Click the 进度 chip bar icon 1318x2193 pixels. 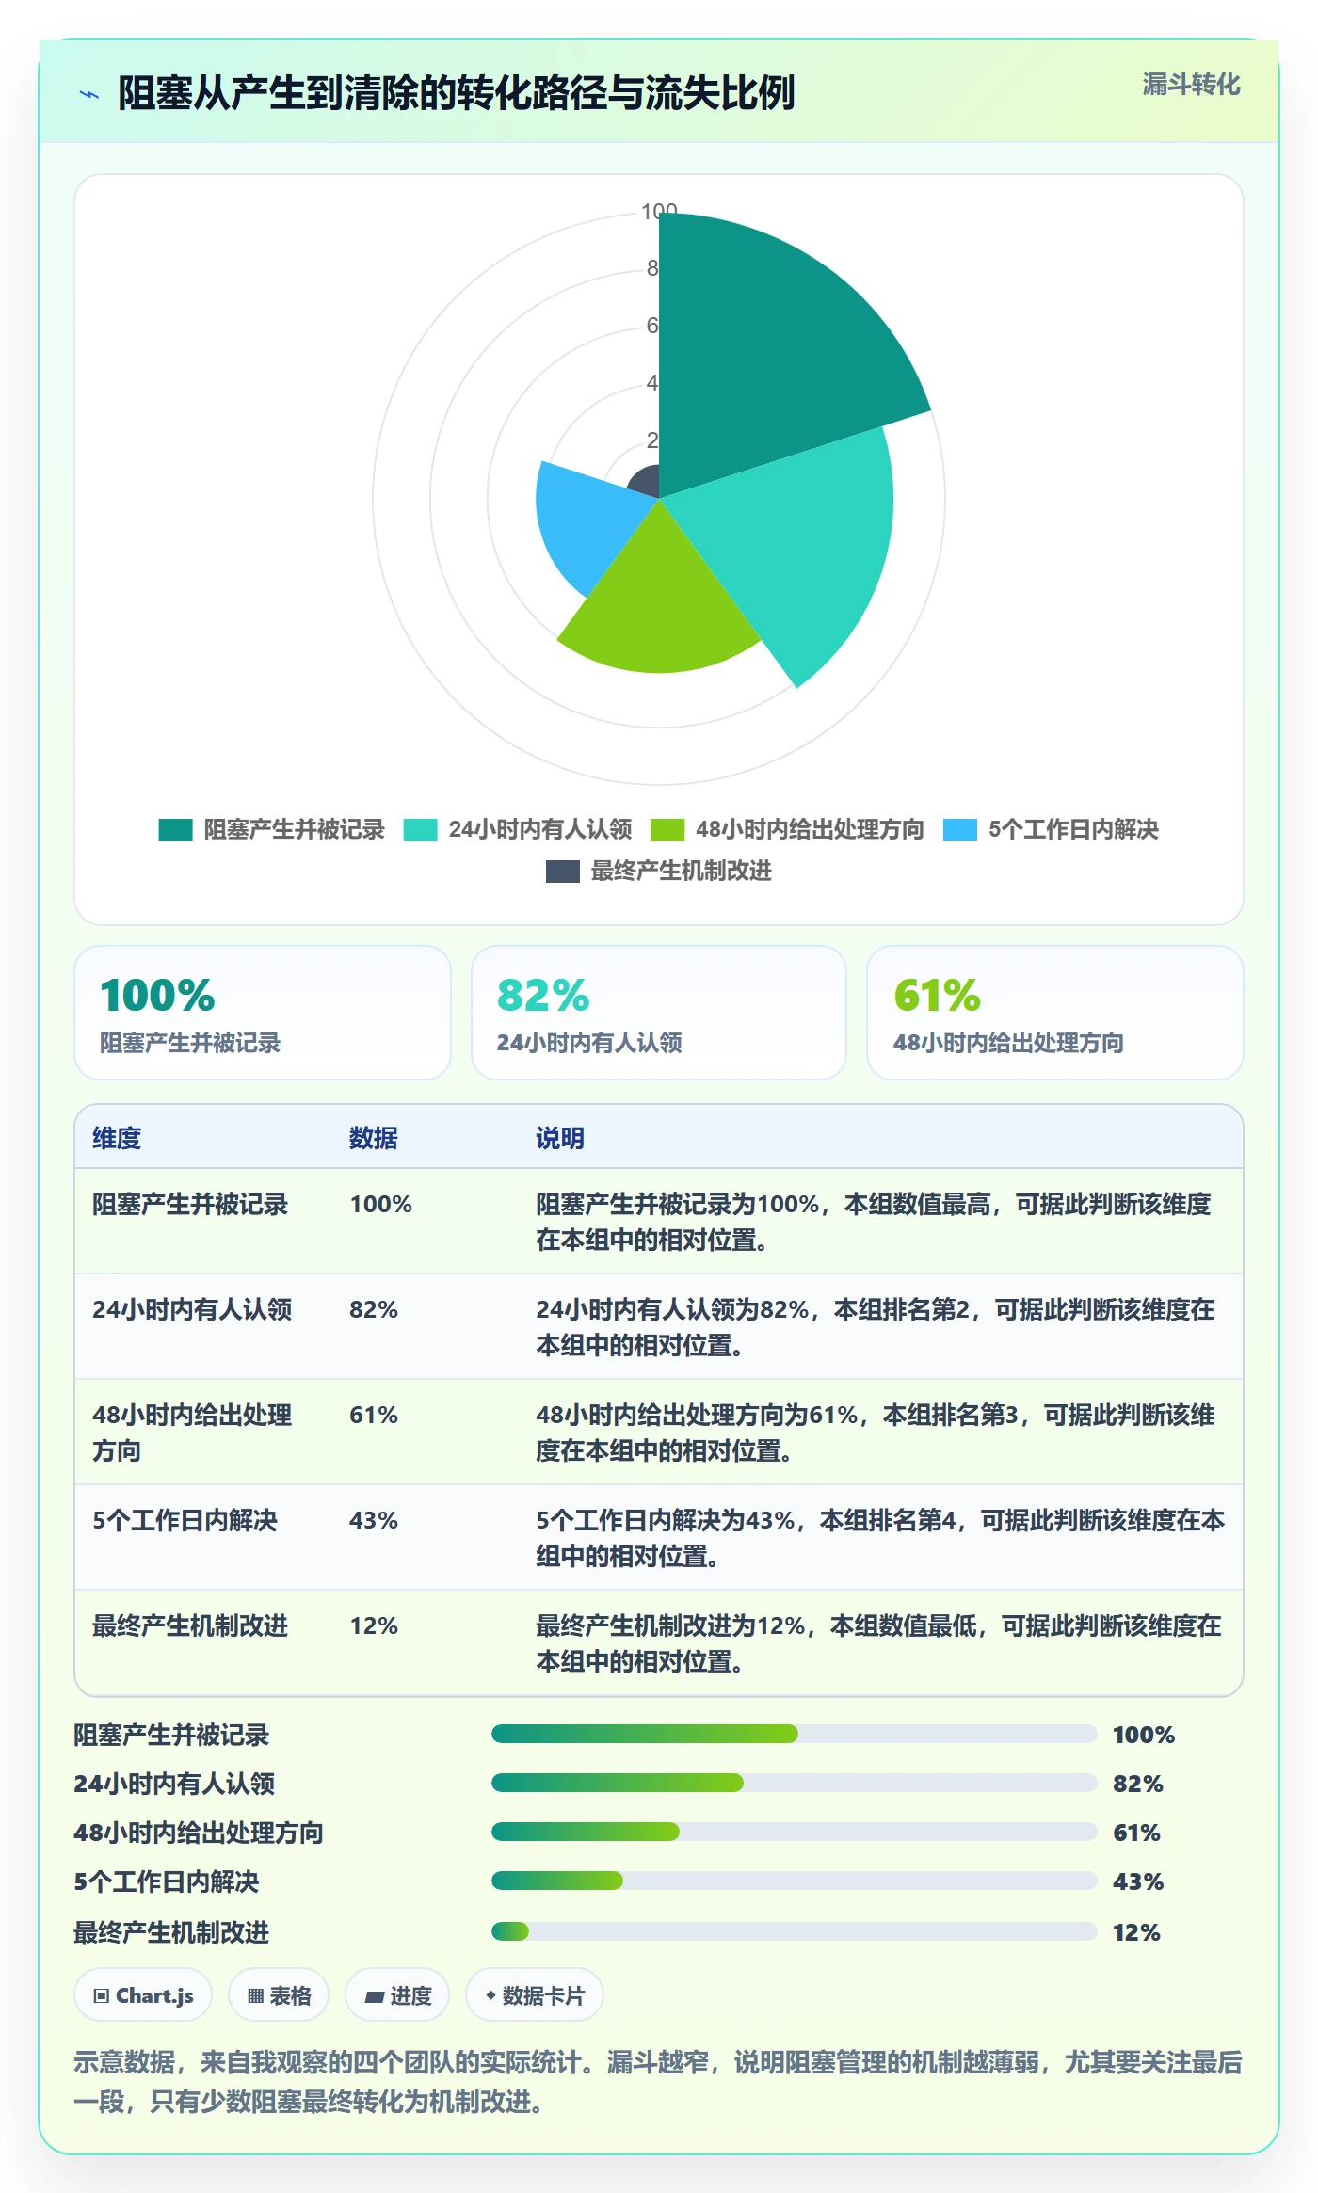click(x=375, y=1996)
